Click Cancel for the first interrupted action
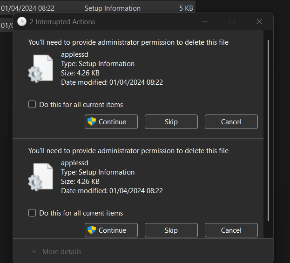290x263 pixels. click(x=231, y=121)
